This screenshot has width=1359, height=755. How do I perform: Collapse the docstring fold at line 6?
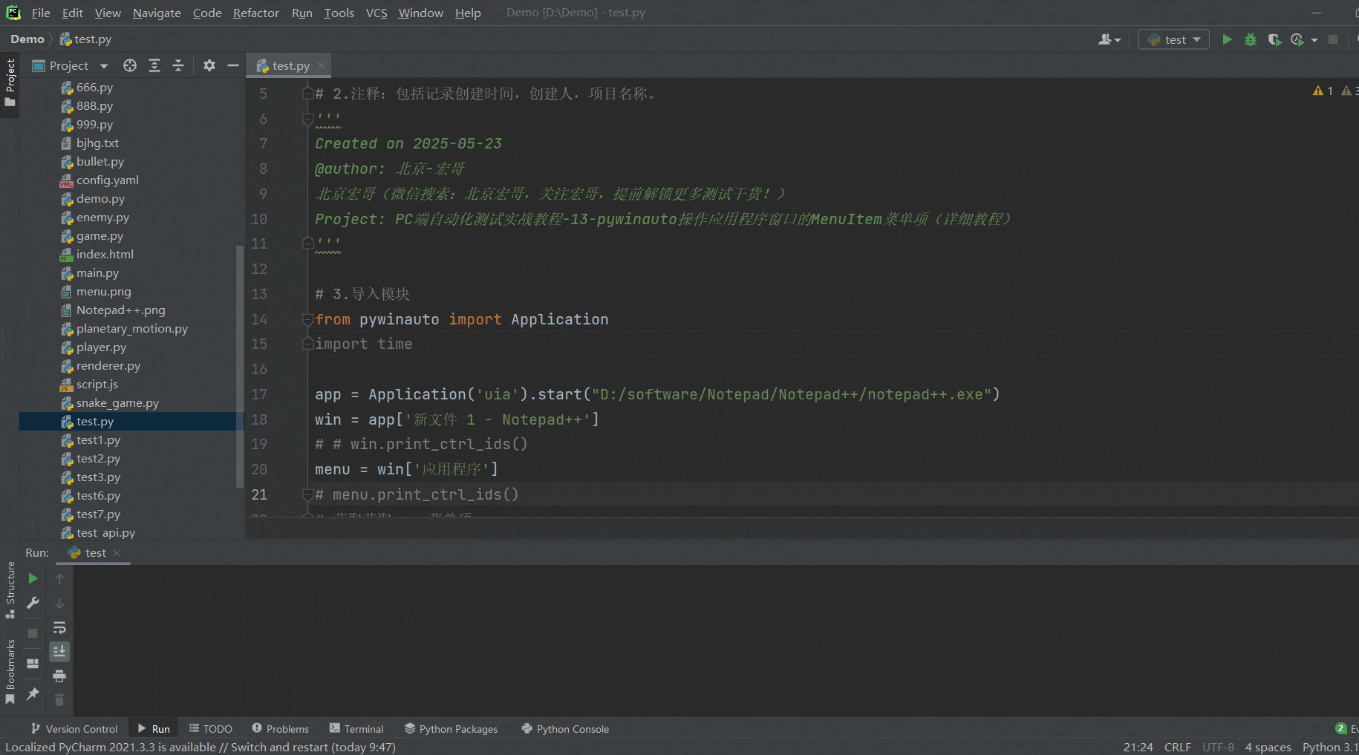click(x=307, y=119)
